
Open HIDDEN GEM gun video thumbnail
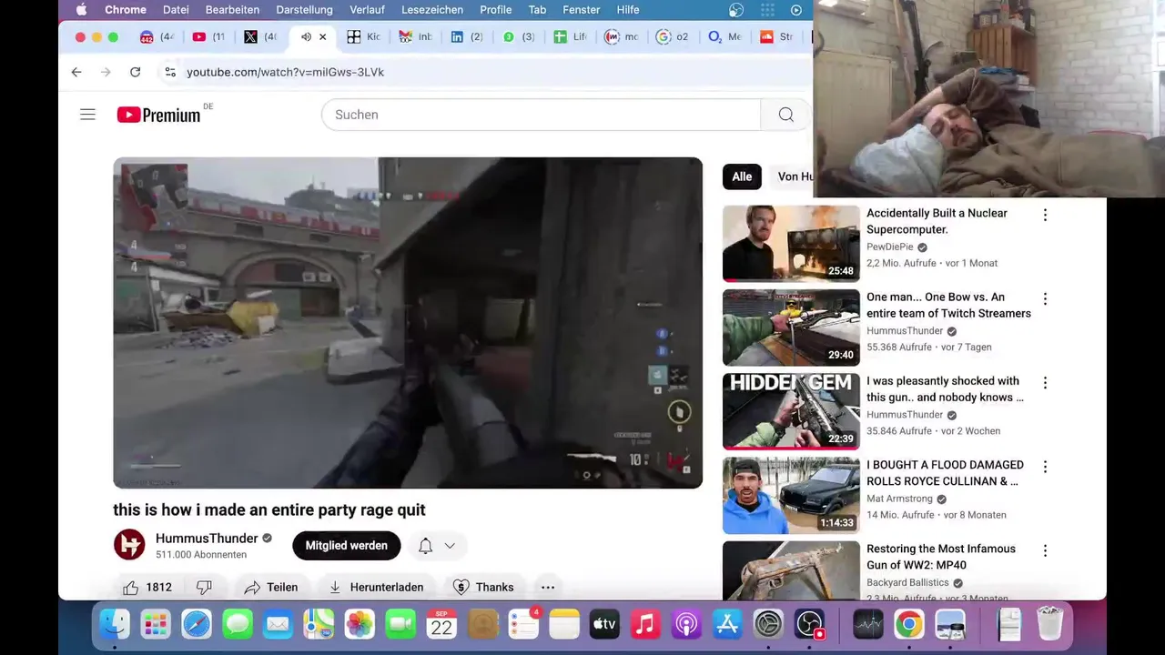791,411
